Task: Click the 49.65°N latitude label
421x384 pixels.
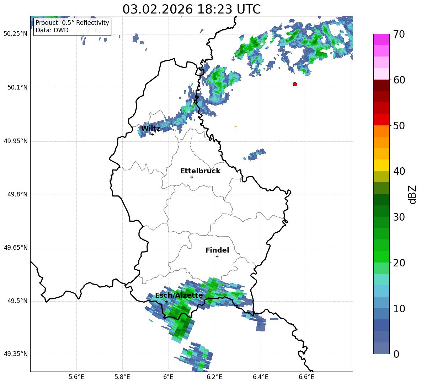Action: pos(16,247)
